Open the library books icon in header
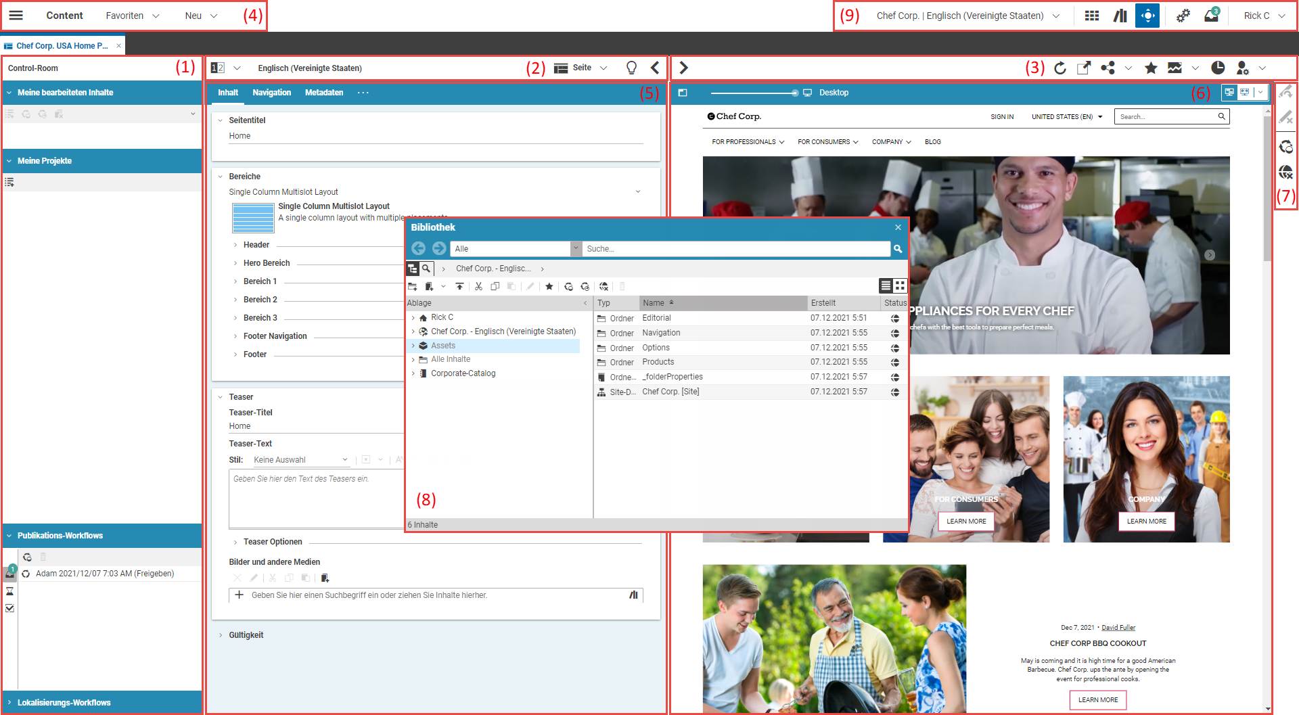The height and width of the screenshot is (715, 1299). tap(1120, 16)
